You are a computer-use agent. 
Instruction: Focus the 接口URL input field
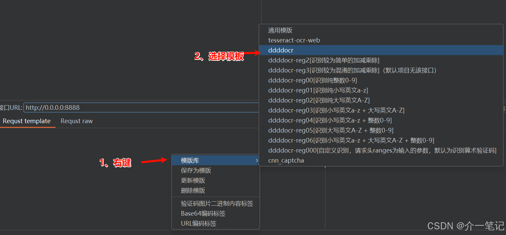click(141, 107)
